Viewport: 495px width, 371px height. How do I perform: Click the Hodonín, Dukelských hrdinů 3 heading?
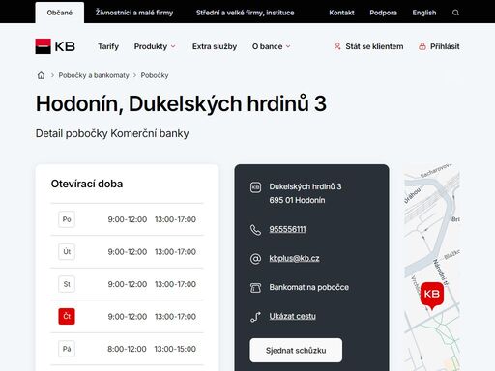click(x=181, y=103)
